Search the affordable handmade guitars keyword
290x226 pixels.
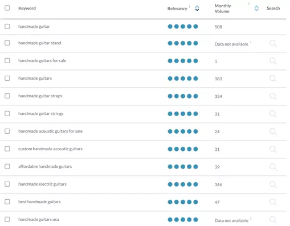(x=273, y=167)
